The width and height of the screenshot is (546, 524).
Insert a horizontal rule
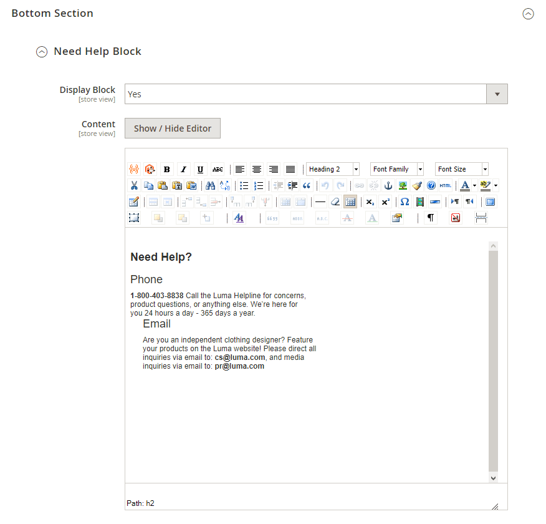click(320, 201)
